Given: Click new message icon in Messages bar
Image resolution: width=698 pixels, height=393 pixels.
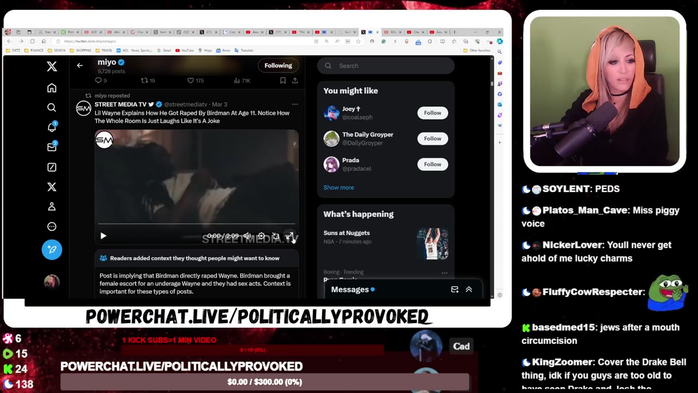Looking at the screenshot, I should tap(455, 289).
